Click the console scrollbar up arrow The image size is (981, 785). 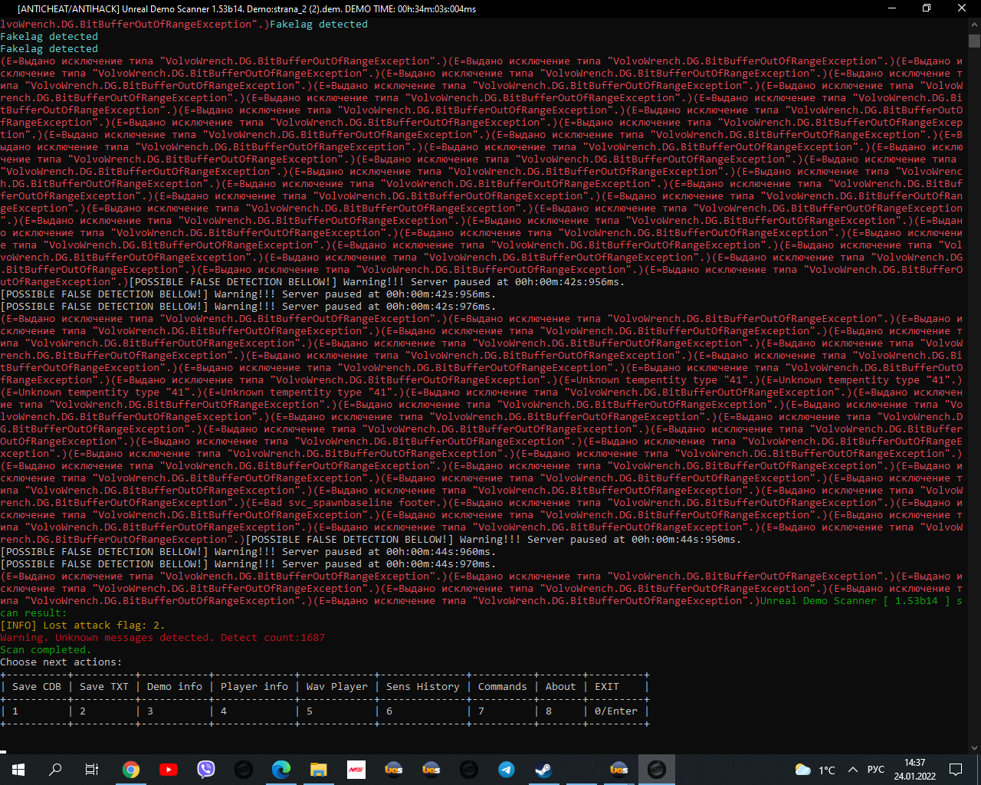(x=974, y=25)
